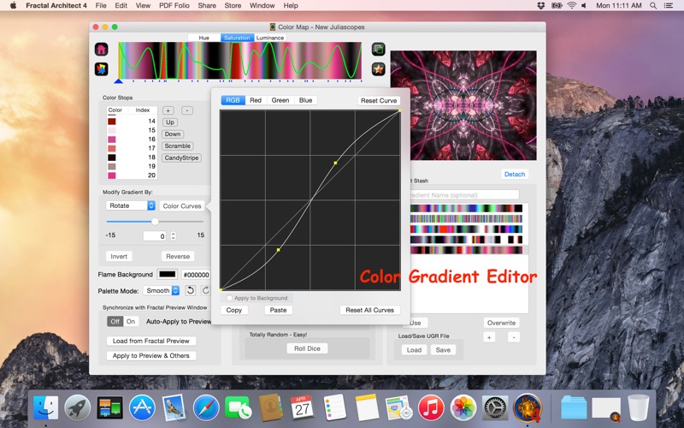
Task: Switch to the Luminance tab
Action: pos(270,38)
